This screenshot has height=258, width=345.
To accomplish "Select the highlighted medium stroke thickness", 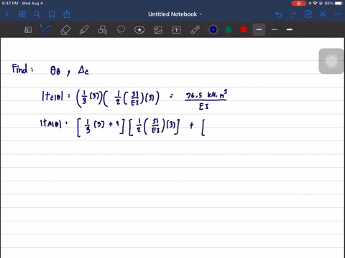I will 259,29.
